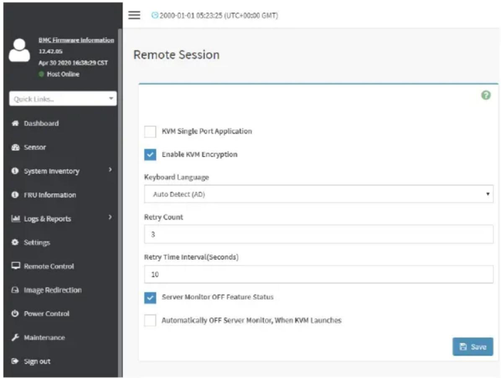Click the clock icon beside the date
The image size is (501, 378).
155,15
